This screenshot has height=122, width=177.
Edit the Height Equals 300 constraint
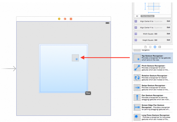coord(168,40)
